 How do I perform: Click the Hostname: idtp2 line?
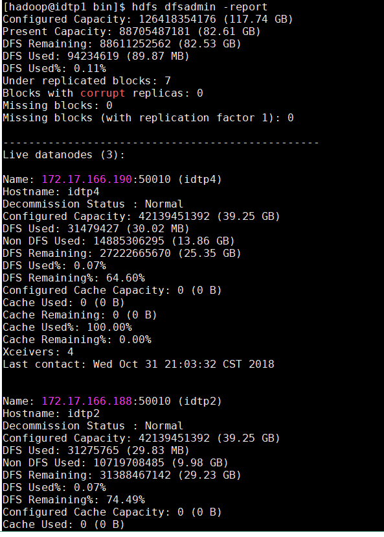(51, 414)
